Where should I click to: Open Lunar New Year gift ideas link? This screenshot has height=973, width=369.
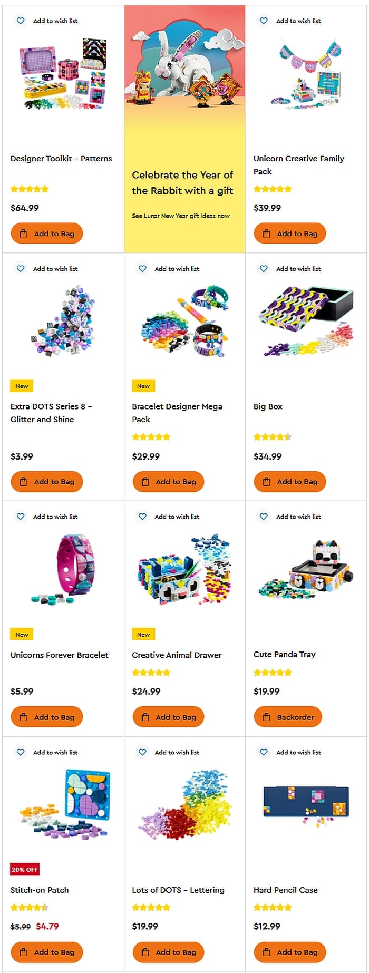tap(180, 216)
